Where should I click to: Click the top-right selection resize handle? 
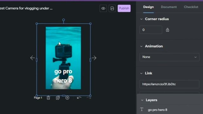tap(90, 24)
